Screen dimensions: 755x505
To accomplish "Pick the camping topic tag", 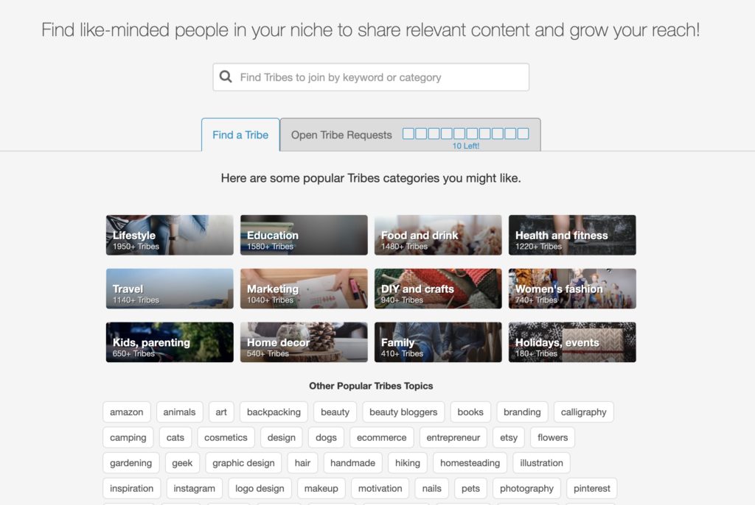I will tap(128, 438).
